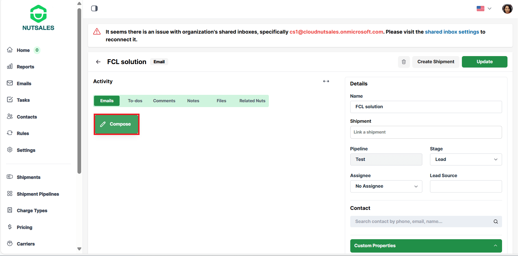The width and height of the screenshot is (518, 256).
Task: Collapse the Custom Properties section
Action: [x=426, y=246]
